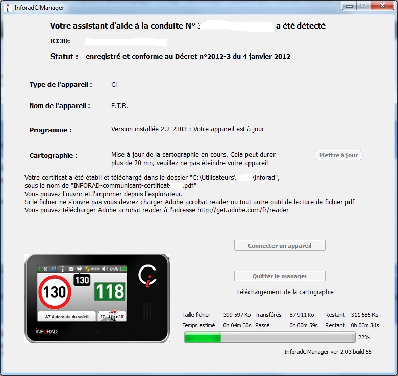Viewport: 398px width, 376px height.
Task: Click the cartography download progress bar
Action: coord(269,337)
